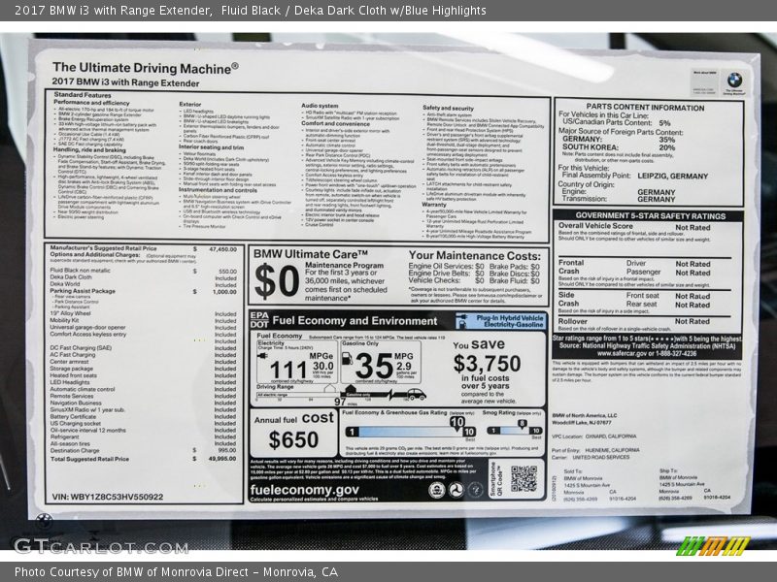Click the fuel economy greenhouse gas rating marker 10
Screen dimensions: 777x582
pyautogui.click(x=456, y=422)
